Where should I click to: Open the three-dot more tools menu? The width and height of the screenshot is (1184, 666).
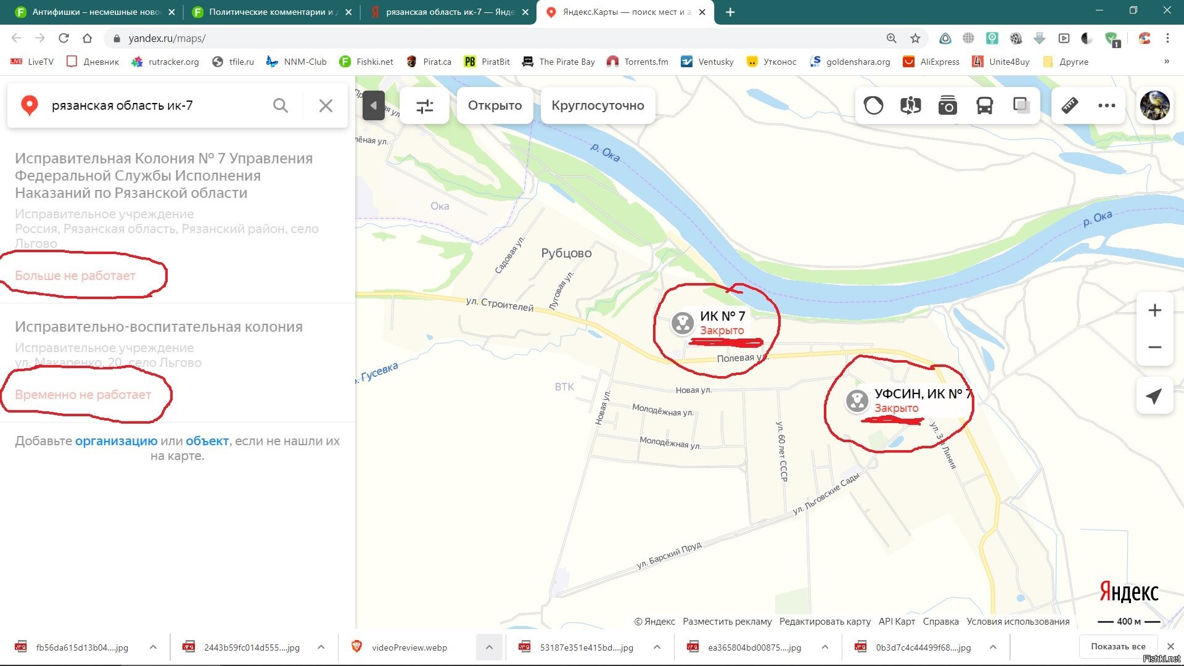(1107, 106)
